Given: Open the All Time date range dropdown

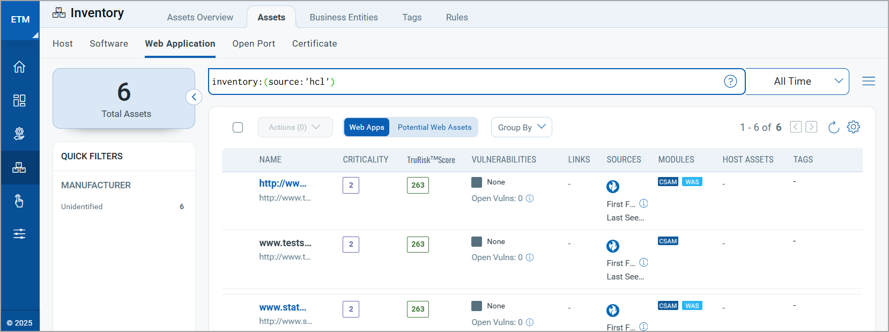Looking at the screenshot, I should pyautogui.click(x=797, y=82).
